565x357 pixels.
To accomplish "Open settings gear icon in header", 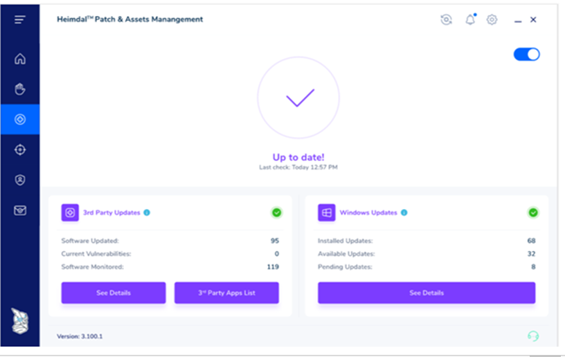I will click(x=492, y=19).
